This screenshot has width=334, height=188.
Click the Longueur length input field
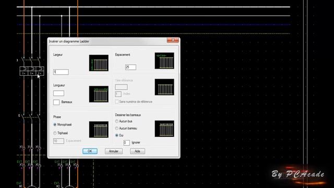pyautogui.click(x=58, y=93)
